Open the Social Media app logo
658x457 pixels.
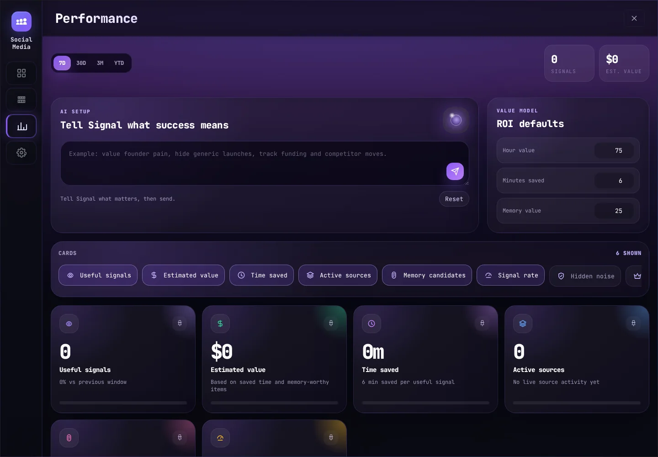(x=21, y=21)
